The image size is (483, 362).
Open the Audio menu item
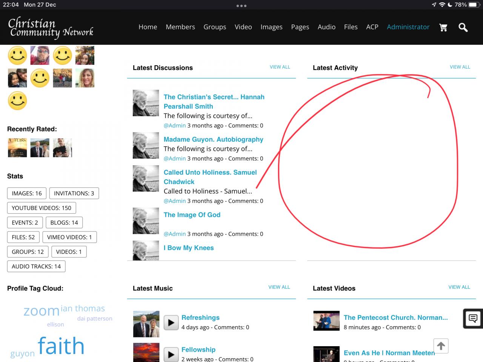point(327,27)
